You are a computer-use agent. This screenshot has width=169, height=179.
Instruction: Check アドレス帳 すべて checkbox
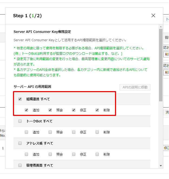point(20,143)
